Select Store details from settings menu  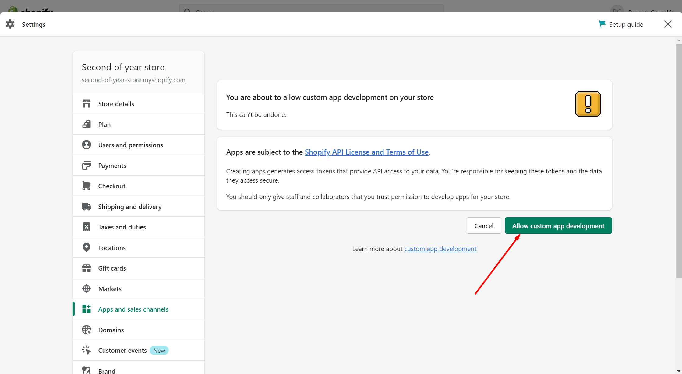tap(116, 104)
